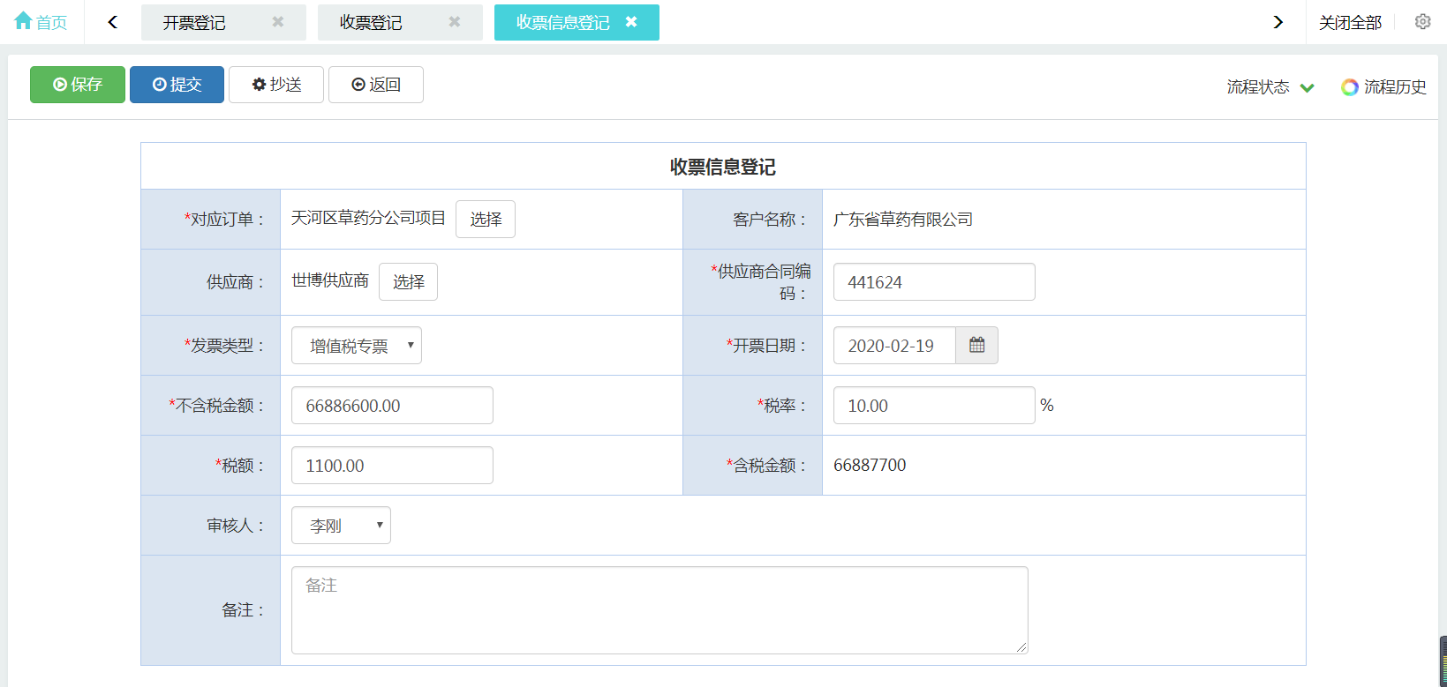The width and height of the screenshot is (1447, 687).
Task: Close the 收票信息登记 tab
Action: point(631,22)
